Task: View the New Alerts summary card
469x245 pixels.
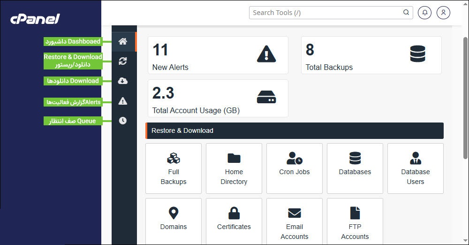Action: [218, 55]
